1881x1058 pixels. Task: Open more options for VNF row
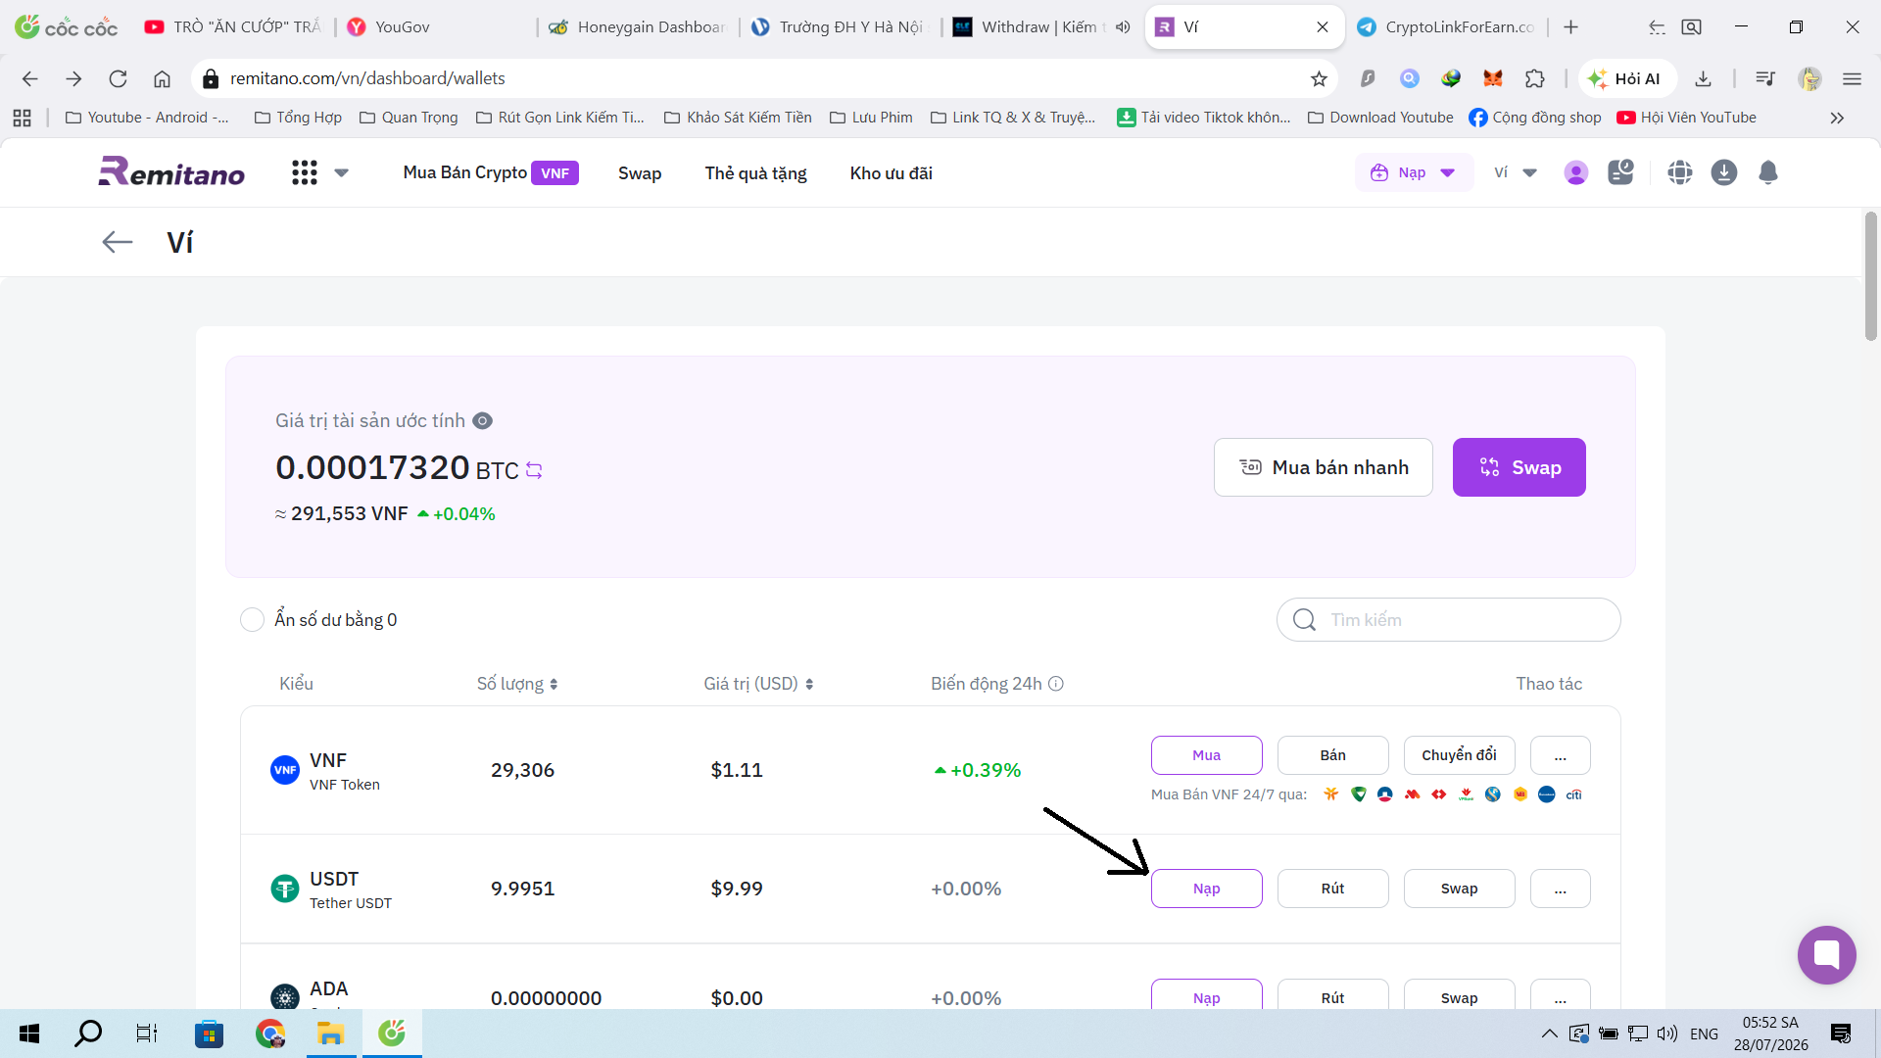point(1561,755)
